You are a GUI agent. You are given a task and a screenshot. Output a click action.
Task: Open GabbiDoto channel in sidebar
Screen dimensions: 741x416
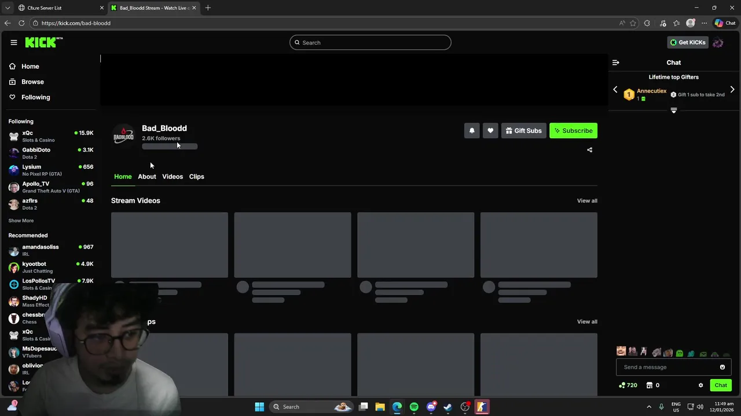point(51,153)
